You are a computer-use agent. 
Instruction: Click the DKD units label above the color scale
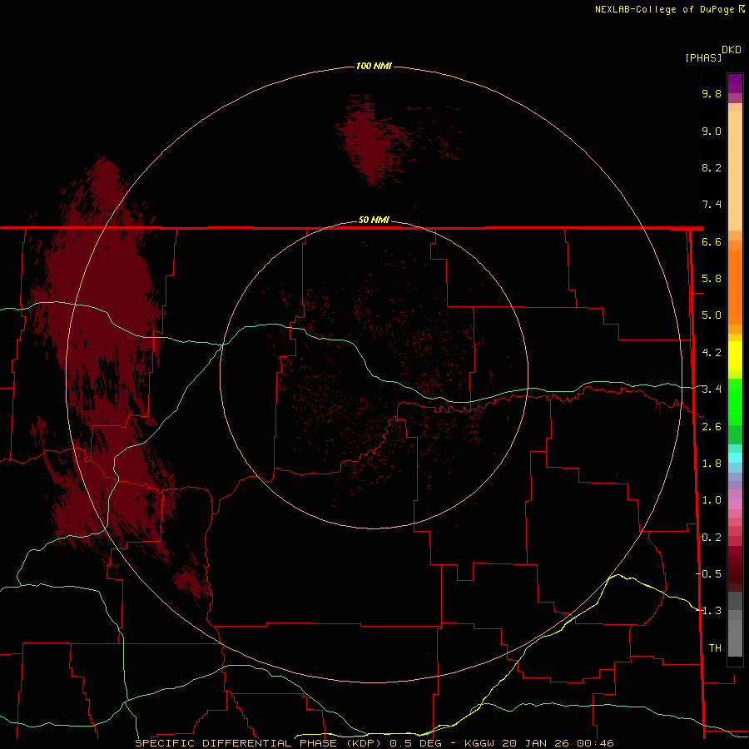click(732, 50)
